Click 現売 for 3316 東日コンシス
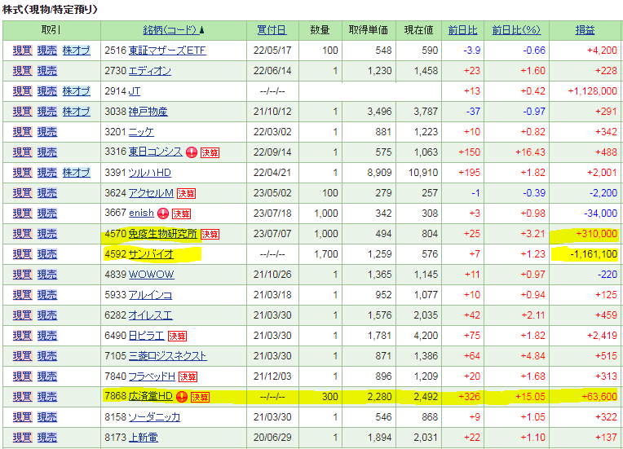Image resolution: width=623 pixels, height=449 pixels. pyautogui.click(x=46, y=152)
